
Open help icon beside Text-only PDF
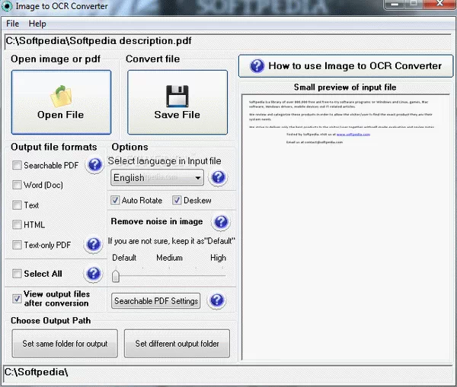coord(93,244)
